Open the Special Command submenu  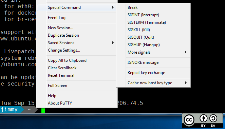tap(76, 7)
